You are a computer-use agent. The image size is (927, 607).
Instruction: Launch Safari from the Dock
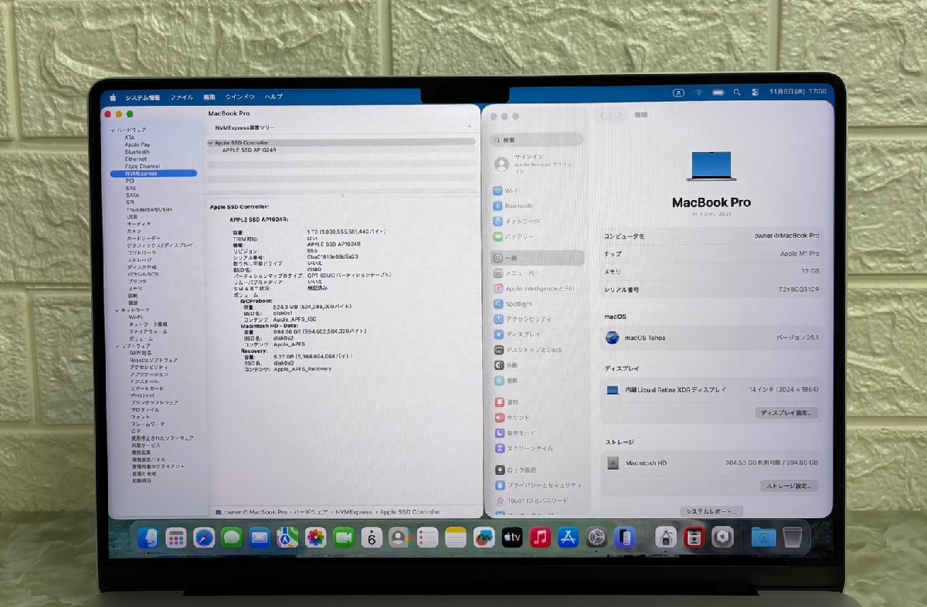click(204, 537)
